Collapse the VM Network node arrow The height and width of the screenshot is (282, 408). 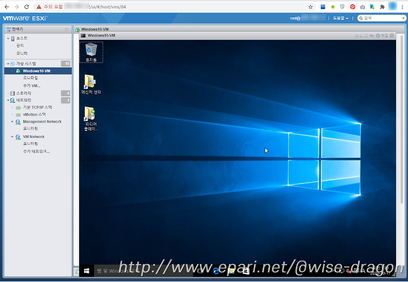(12, 136)
